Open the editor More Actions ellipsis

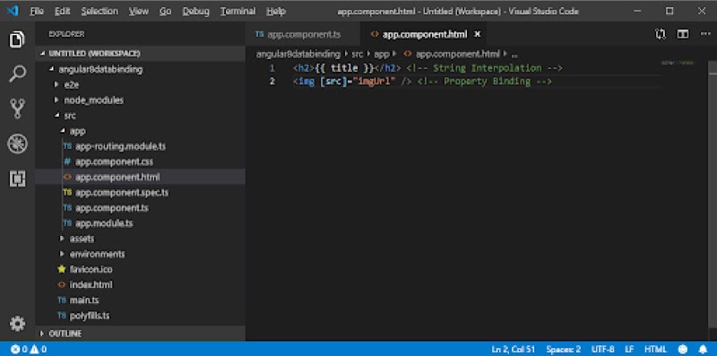(x=705, y=34)
